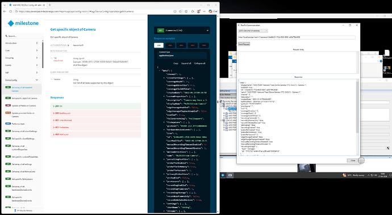This screenshot has height=215, width=392.
Task: Open 'Get array of all settings' sidebar link
Action: tap(22, 164)
